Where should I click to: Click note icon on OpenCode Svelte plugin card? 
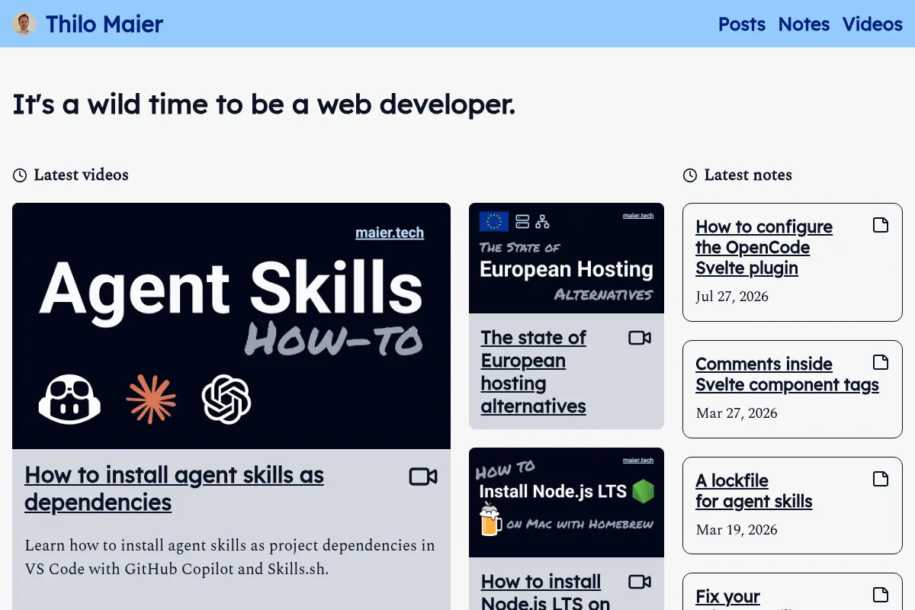click(881, 225)
